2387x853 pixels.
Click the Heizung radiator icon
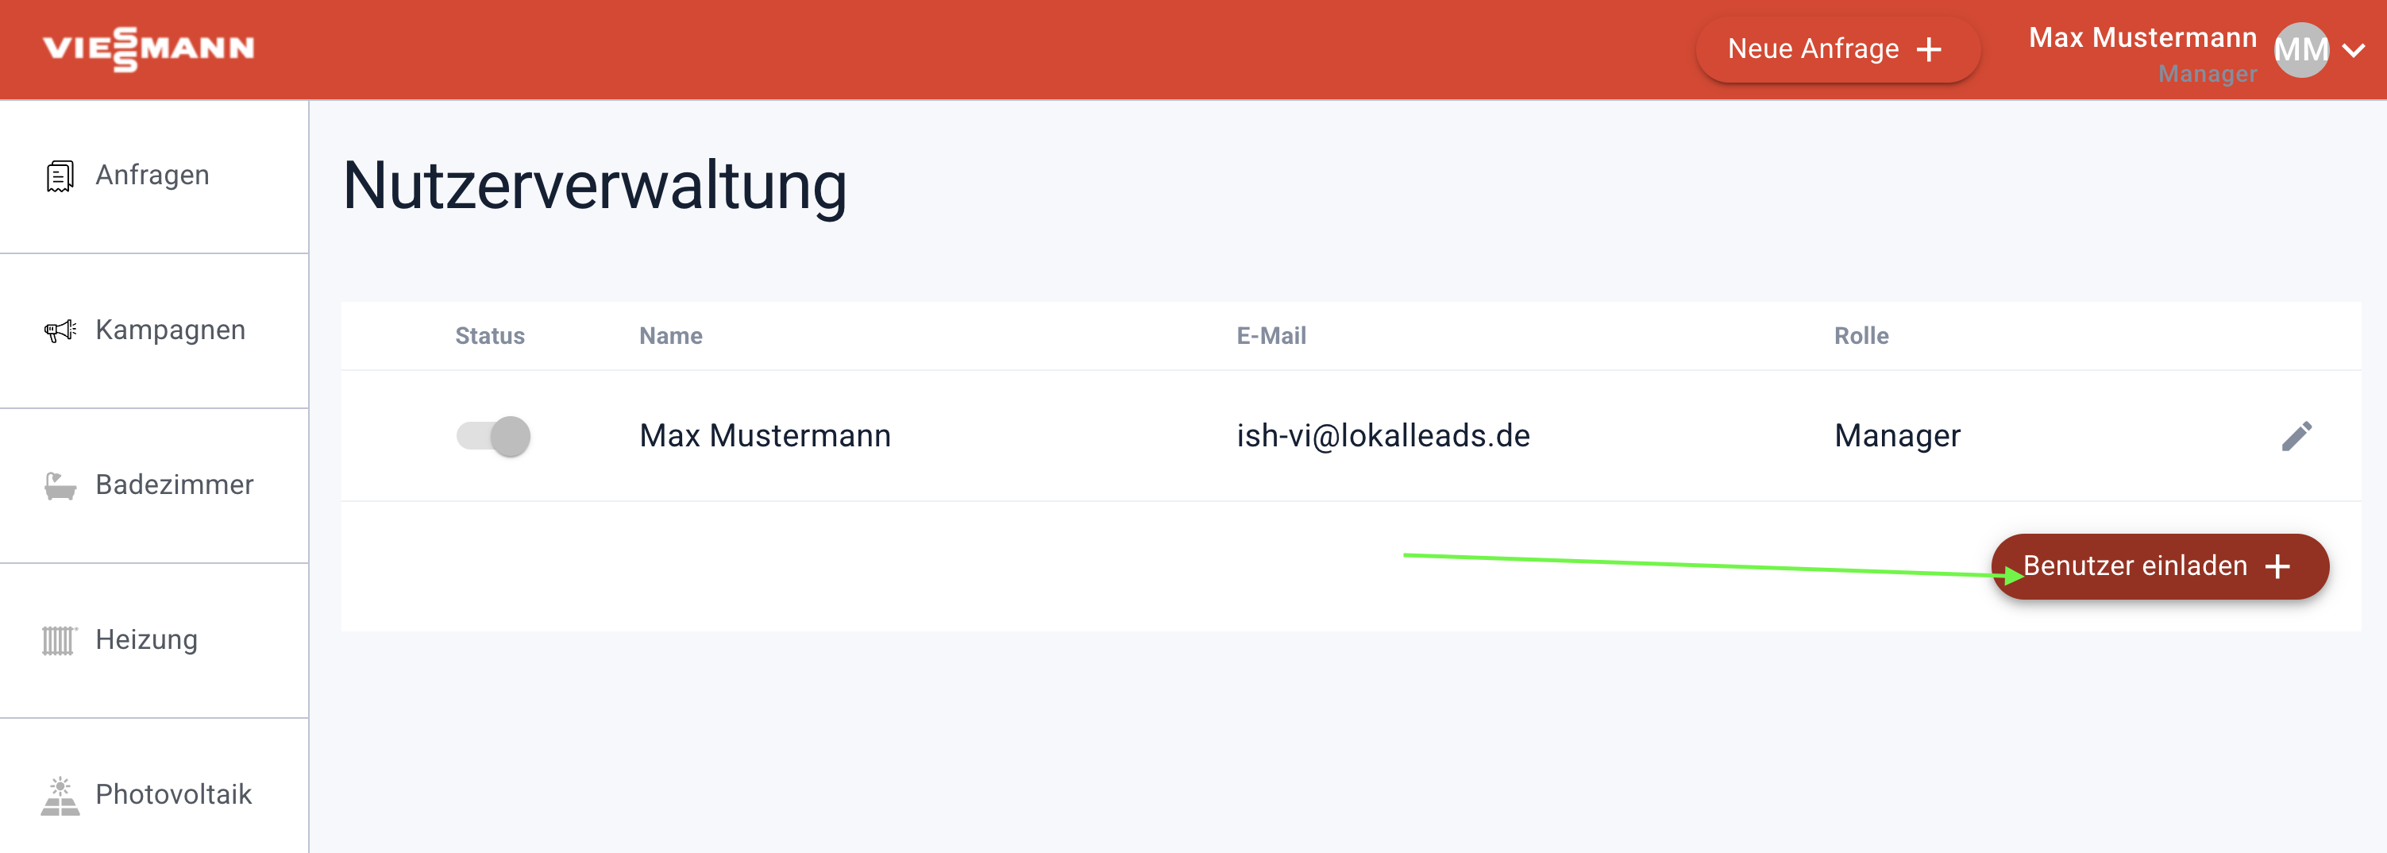[59, 640]
